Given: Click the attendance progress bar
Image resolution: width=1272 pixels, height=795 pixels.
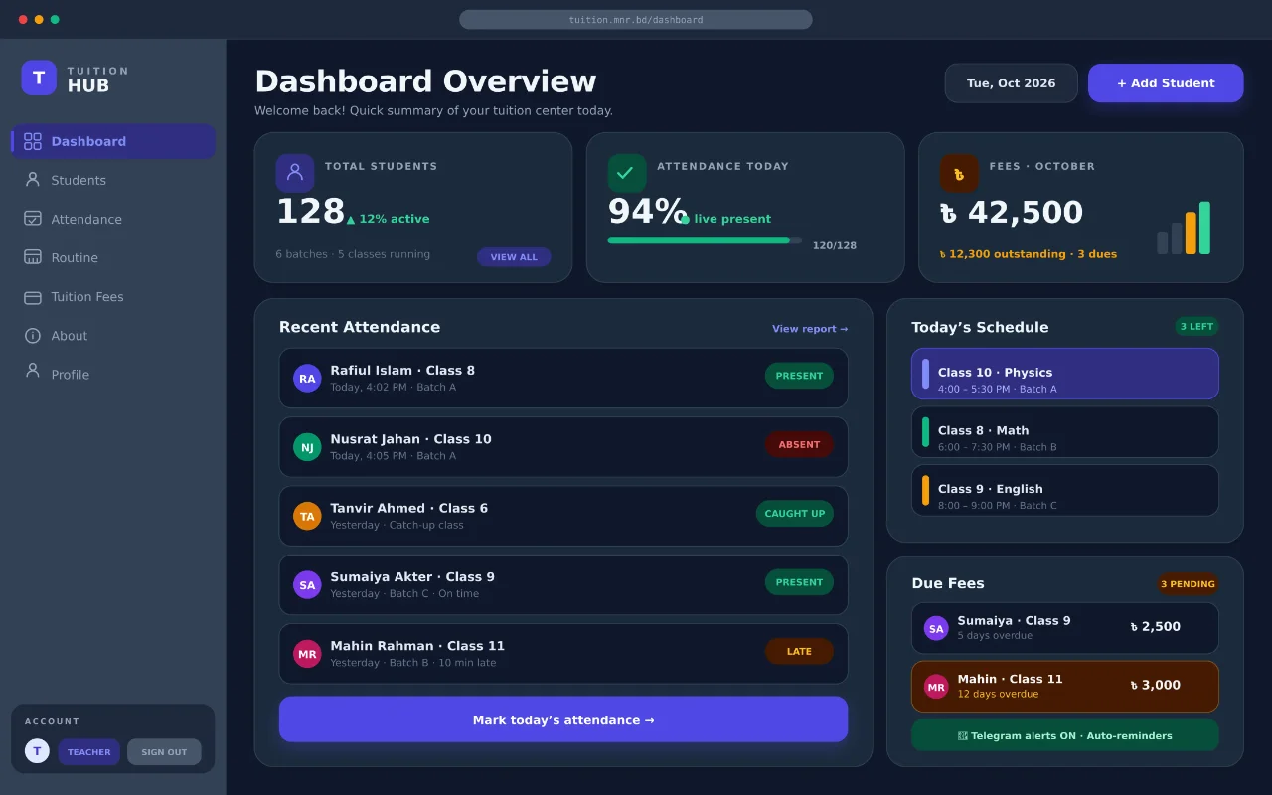Looking at the screenshot, I should 705,240.
